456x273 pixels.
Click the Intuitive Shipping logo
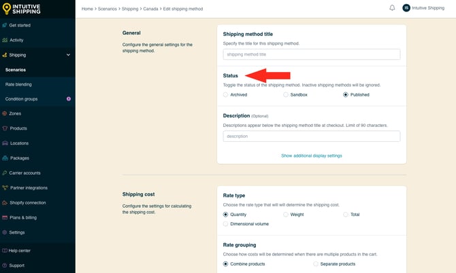pos(22,9)
